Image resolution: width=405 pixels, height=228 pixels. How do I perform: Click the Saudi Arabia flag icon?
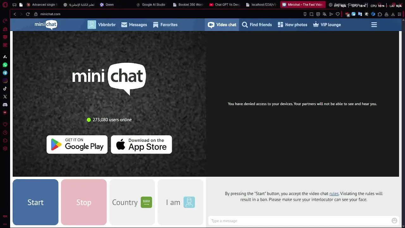(x=146, y=202)
